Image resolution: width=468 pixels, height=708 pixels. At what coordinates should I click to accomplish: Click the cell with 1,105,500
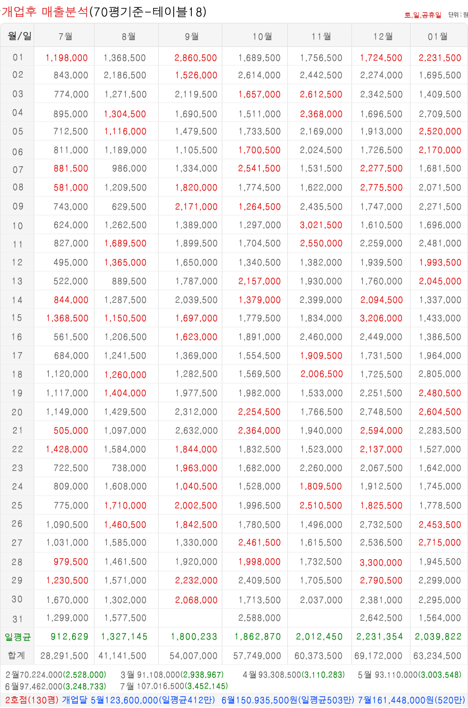(x=196, y=150)
